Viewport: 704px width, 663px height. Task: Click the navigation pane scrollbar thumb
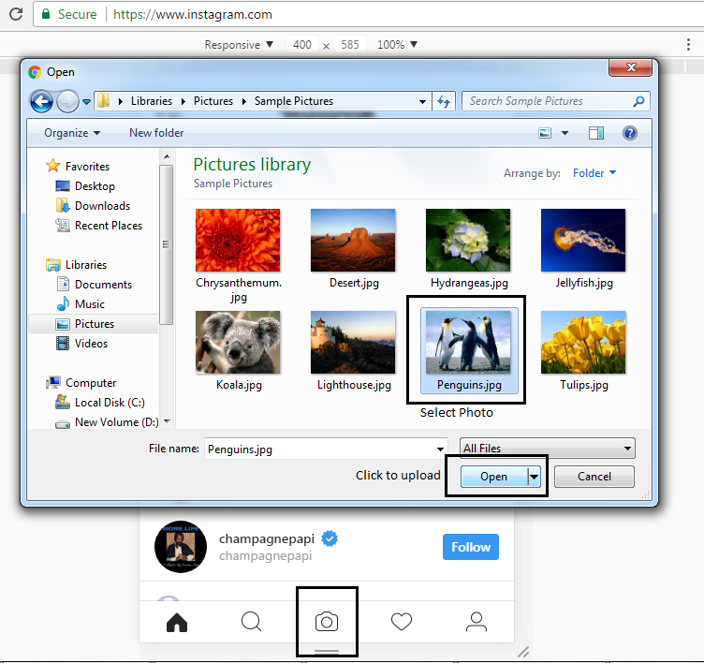(x=166, y=244)
